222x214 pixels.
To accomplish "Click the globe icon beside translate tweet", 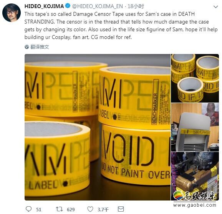I will click(27, 47).
